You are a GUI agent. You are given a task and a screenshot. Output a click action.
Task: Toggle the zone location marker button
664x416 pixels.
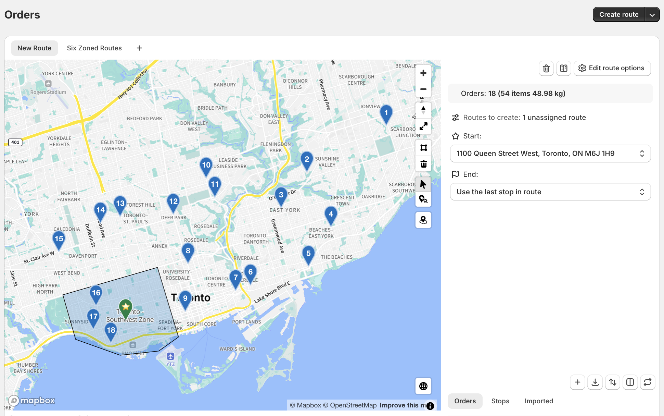423,220
